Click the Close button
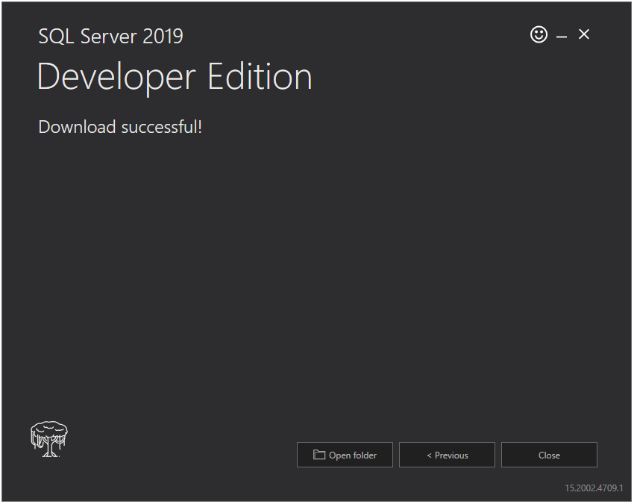The image size is (634, 504). [549, 455]
